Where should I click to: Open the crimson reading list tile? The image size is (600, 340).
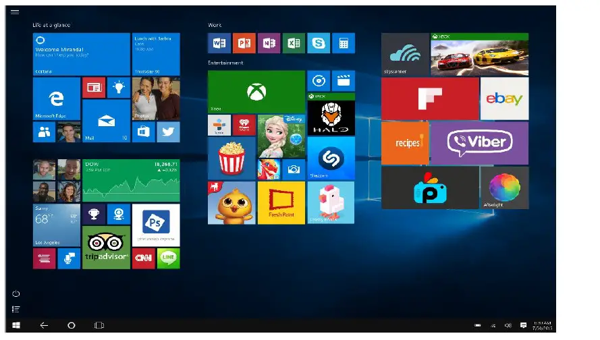coord(44,258)
